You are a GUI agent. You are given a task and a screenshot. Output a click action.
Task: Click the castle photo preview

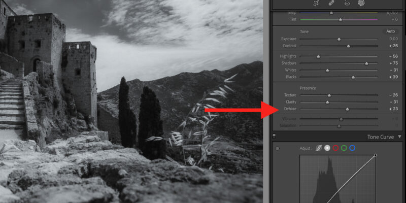131,101
